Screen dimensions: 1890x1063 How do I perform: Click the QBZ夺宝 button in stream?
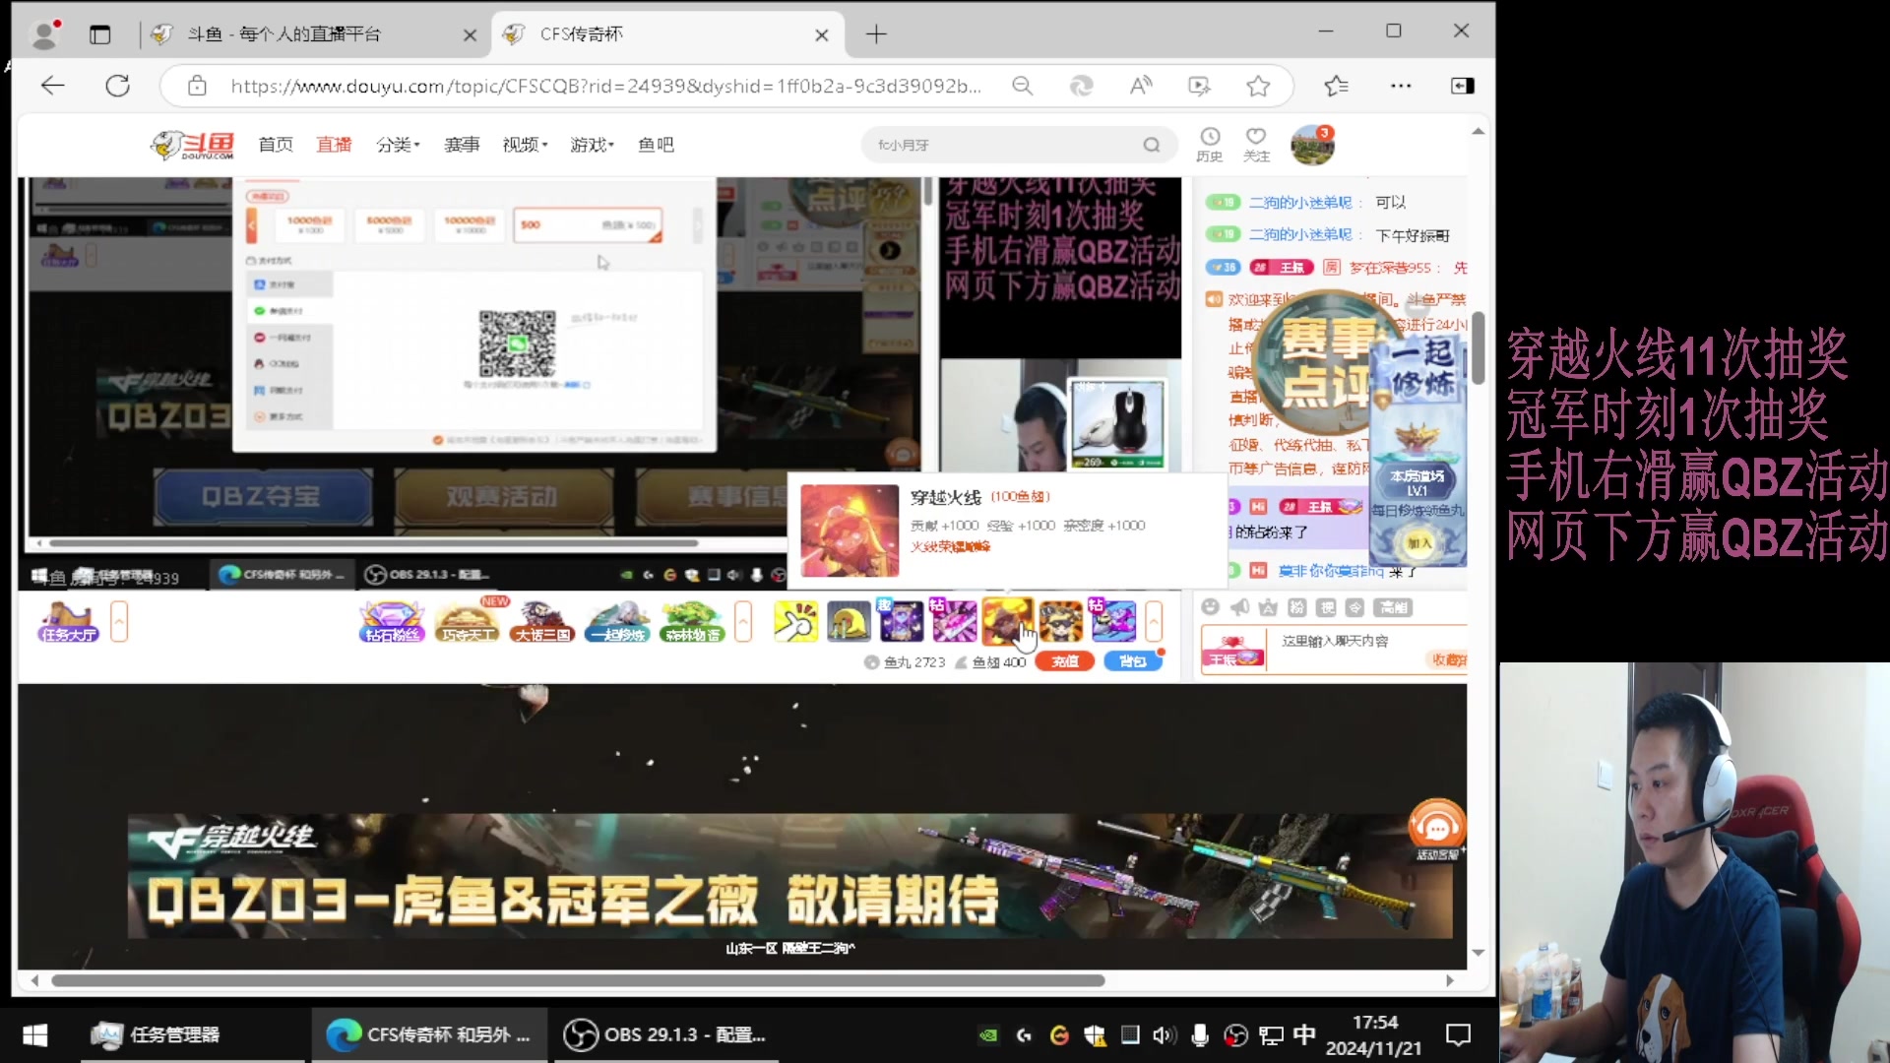262,496
